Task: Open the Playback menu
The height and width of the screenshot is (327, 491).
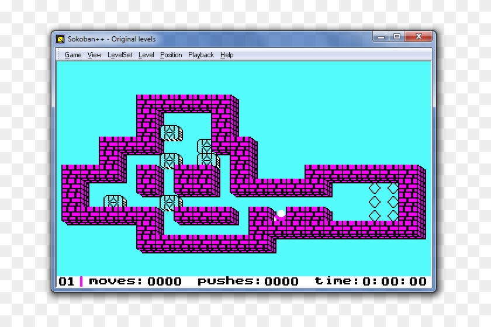Action: [201, 55]
